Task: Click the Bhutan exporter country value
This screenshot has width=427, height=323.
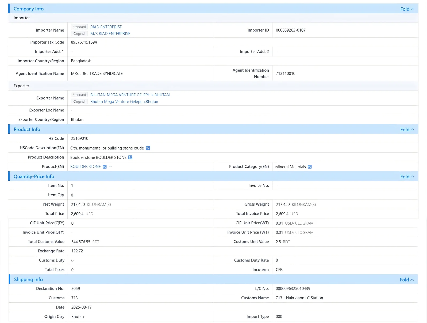Action: click(x=77, y=120)
